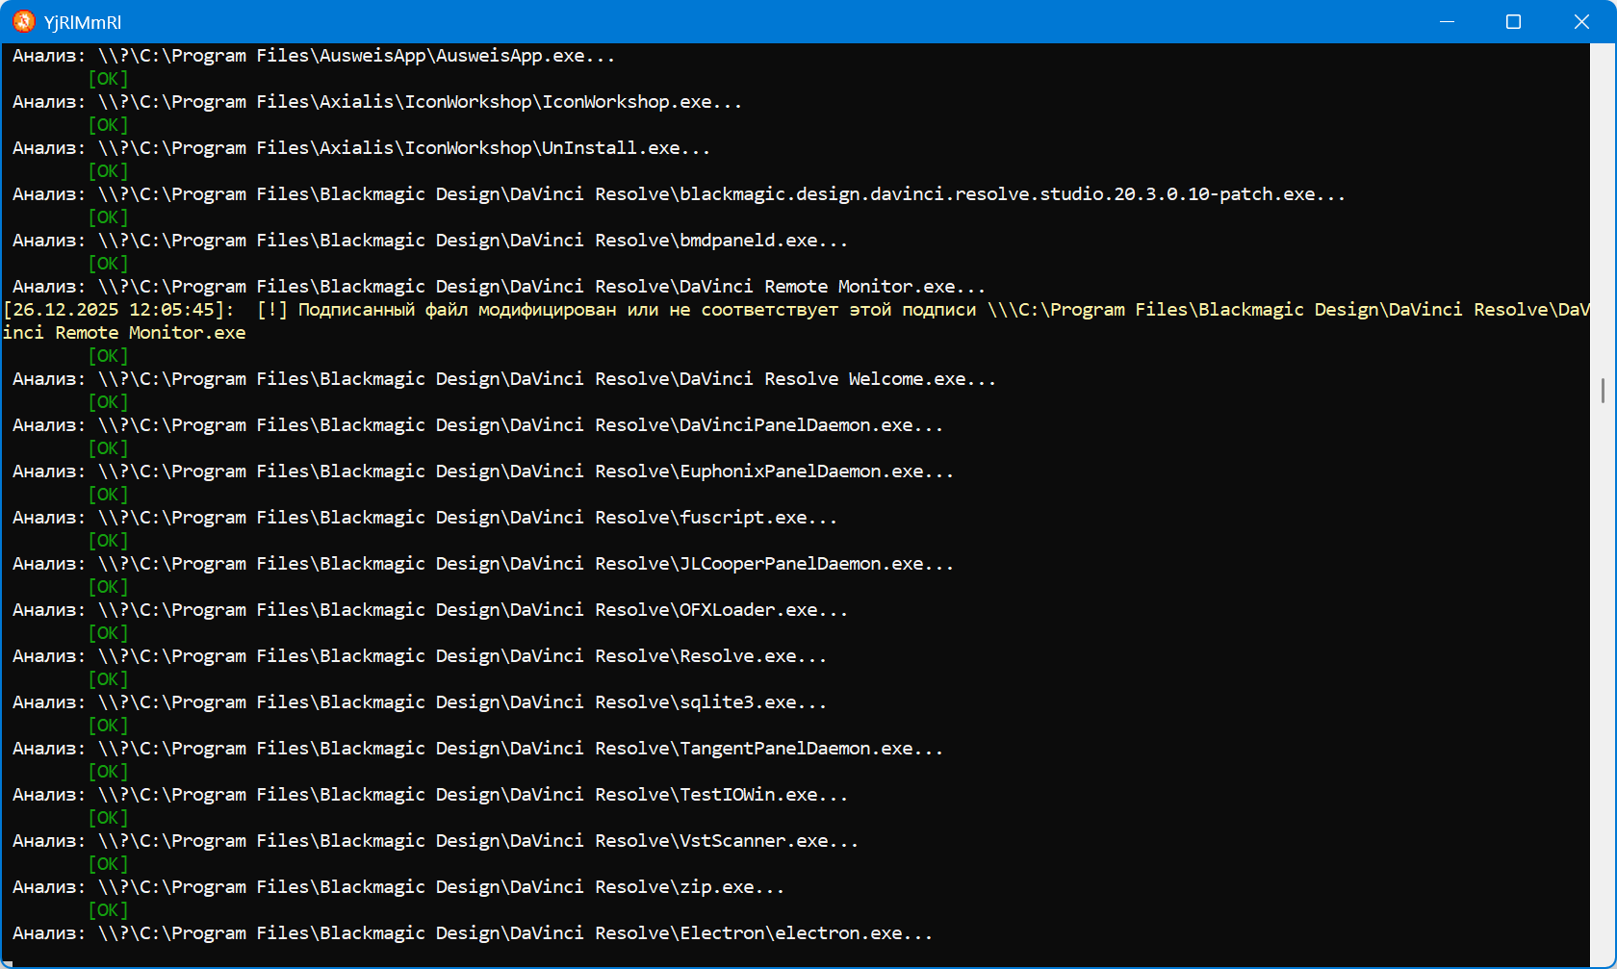Click the Axialis UnInstall.exe line
This screenshot has width=1617, height=969.
[x=361, y=148]
